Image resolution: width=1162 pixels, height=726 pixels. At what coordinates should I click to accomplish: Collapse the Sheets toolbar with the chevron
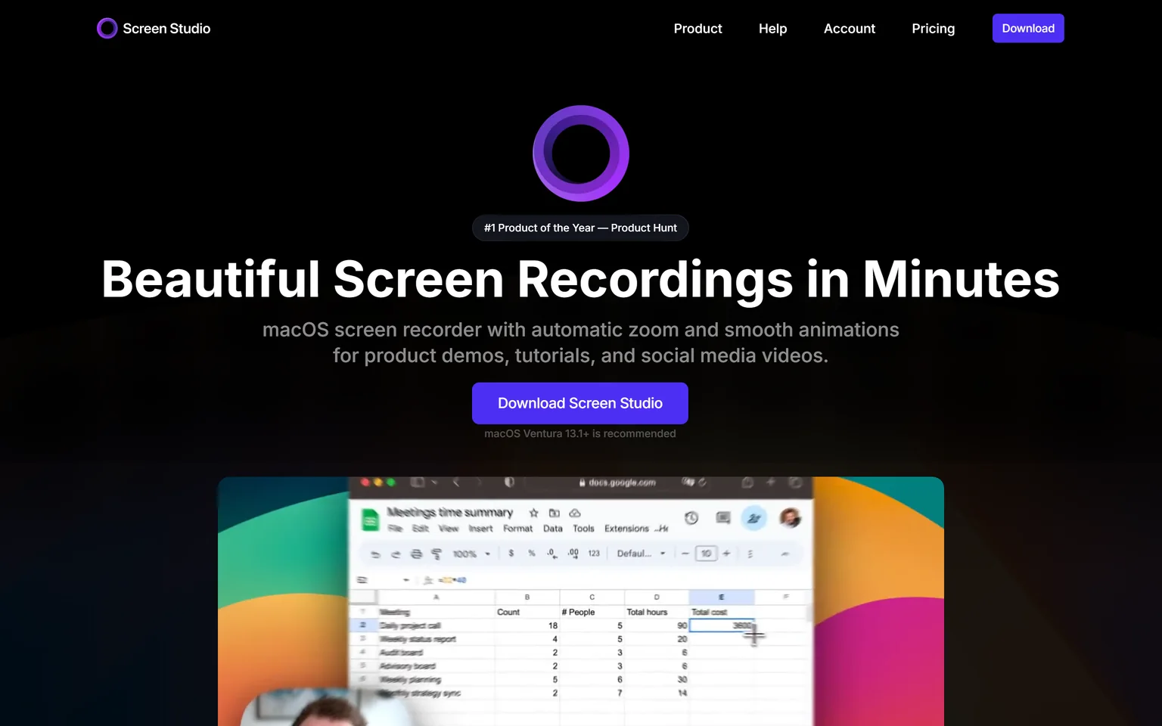pyautogui.click(x=785, y=554)
